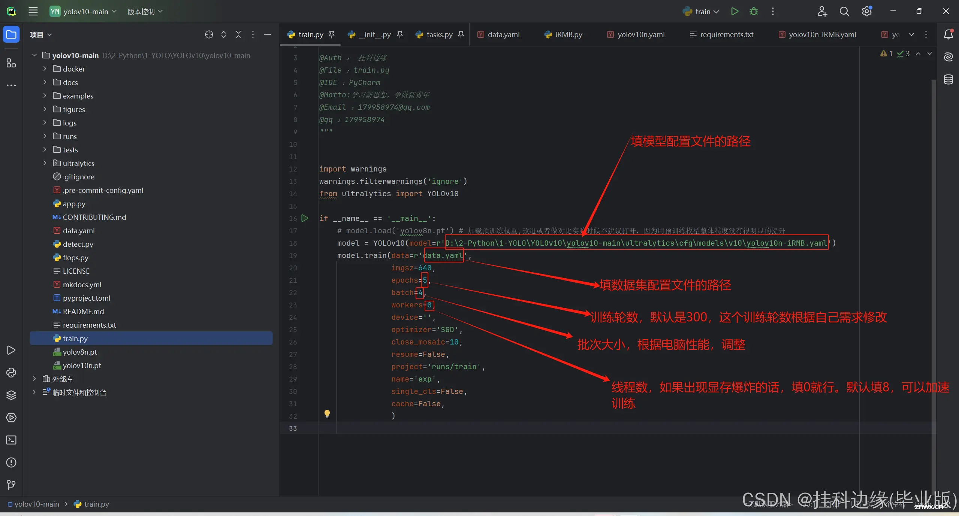Open Search Everywhere magnifier

point(844,11)
